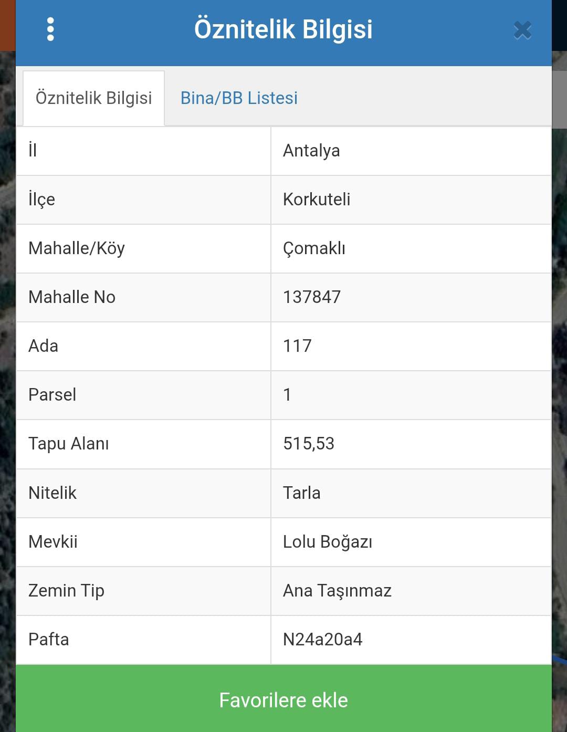Select the Tapu Alanı value 515,53
Screen dimensions: 567x732
[x=309, y=444]
